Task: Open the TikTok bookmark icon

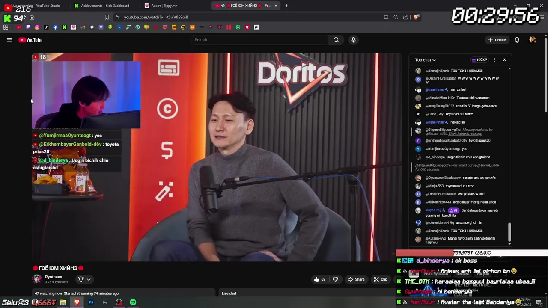Action: click(x=46, y=27)
